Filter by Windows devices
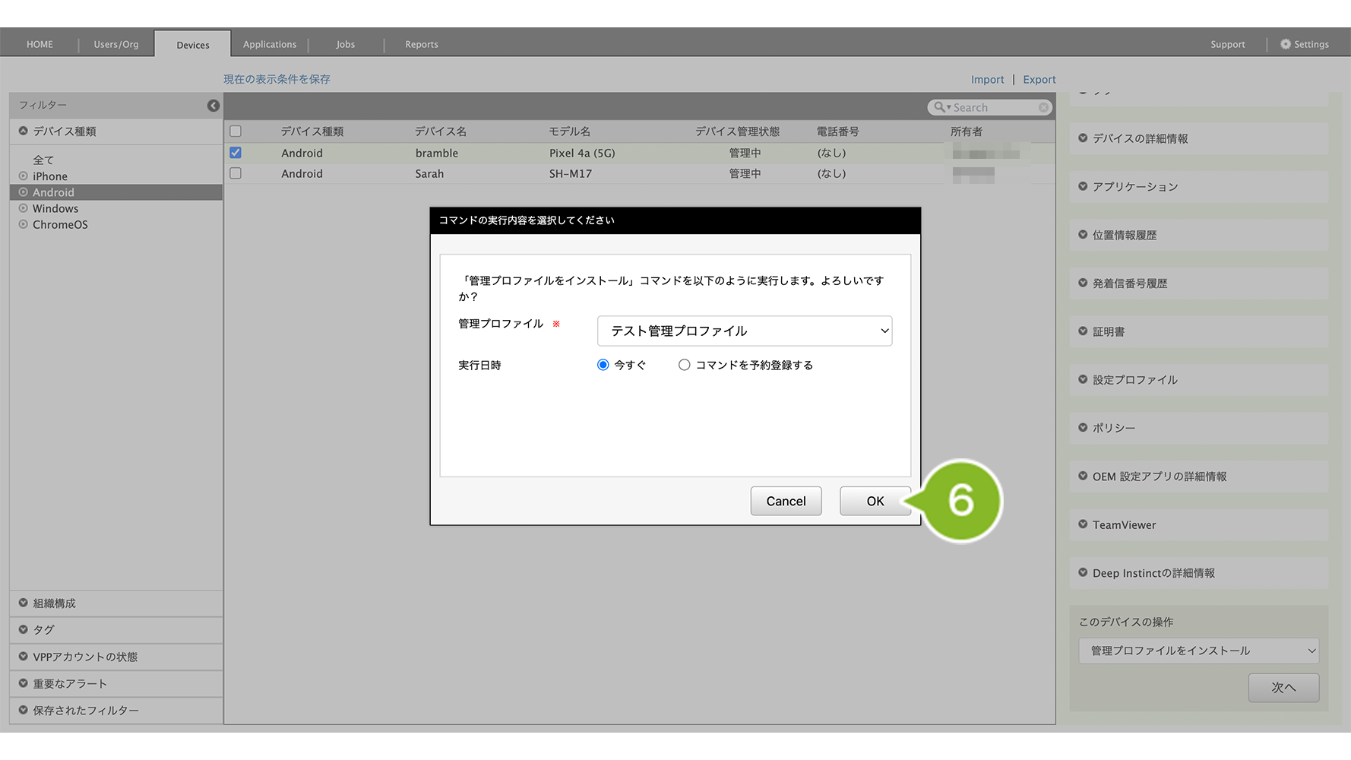Viewport: 1351px width, 760px height. pos(55,208)
